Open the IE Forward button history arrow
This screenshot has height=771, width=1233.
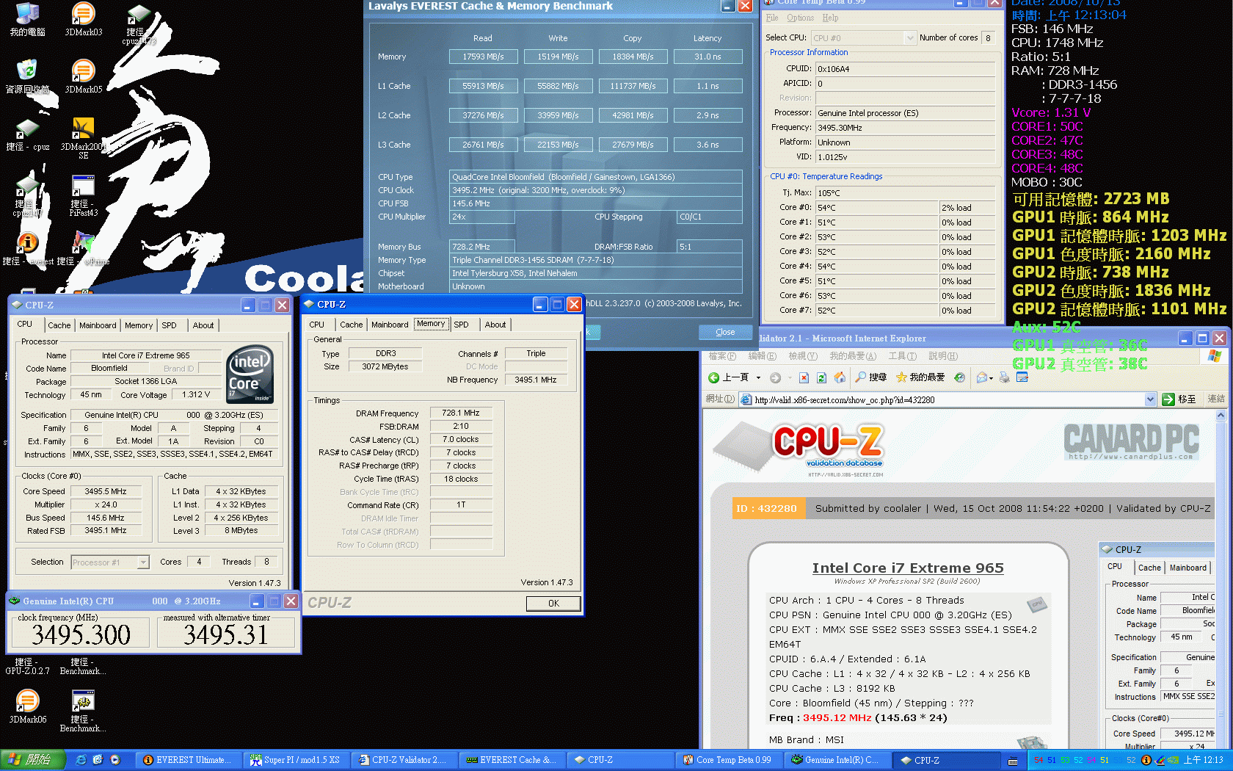(x=789, y=377)
